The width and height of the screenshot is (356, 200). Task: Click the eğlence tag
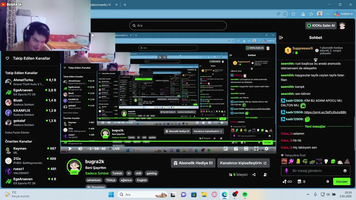(126, 180)
